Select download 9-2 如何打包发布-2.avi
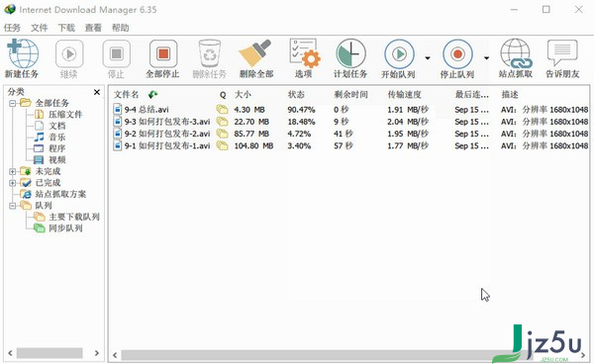The image size is (594, 364). click(167, 134)
